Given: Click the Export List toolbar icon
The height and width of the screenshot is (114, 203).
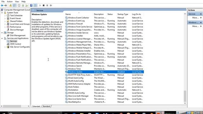Looking at the screenshot, I should [x=26, y=5].
